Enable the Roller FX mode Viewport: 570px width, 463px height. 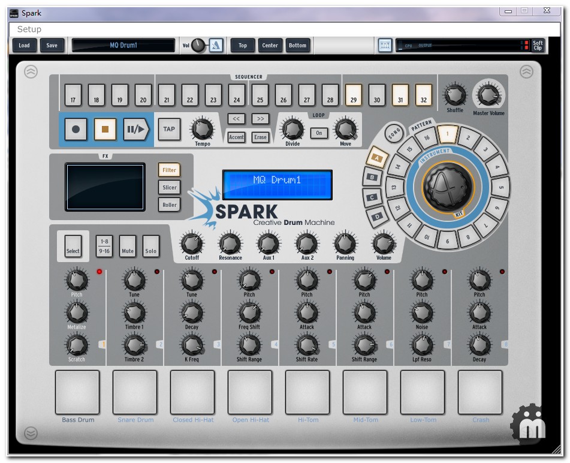coord(170,205)
